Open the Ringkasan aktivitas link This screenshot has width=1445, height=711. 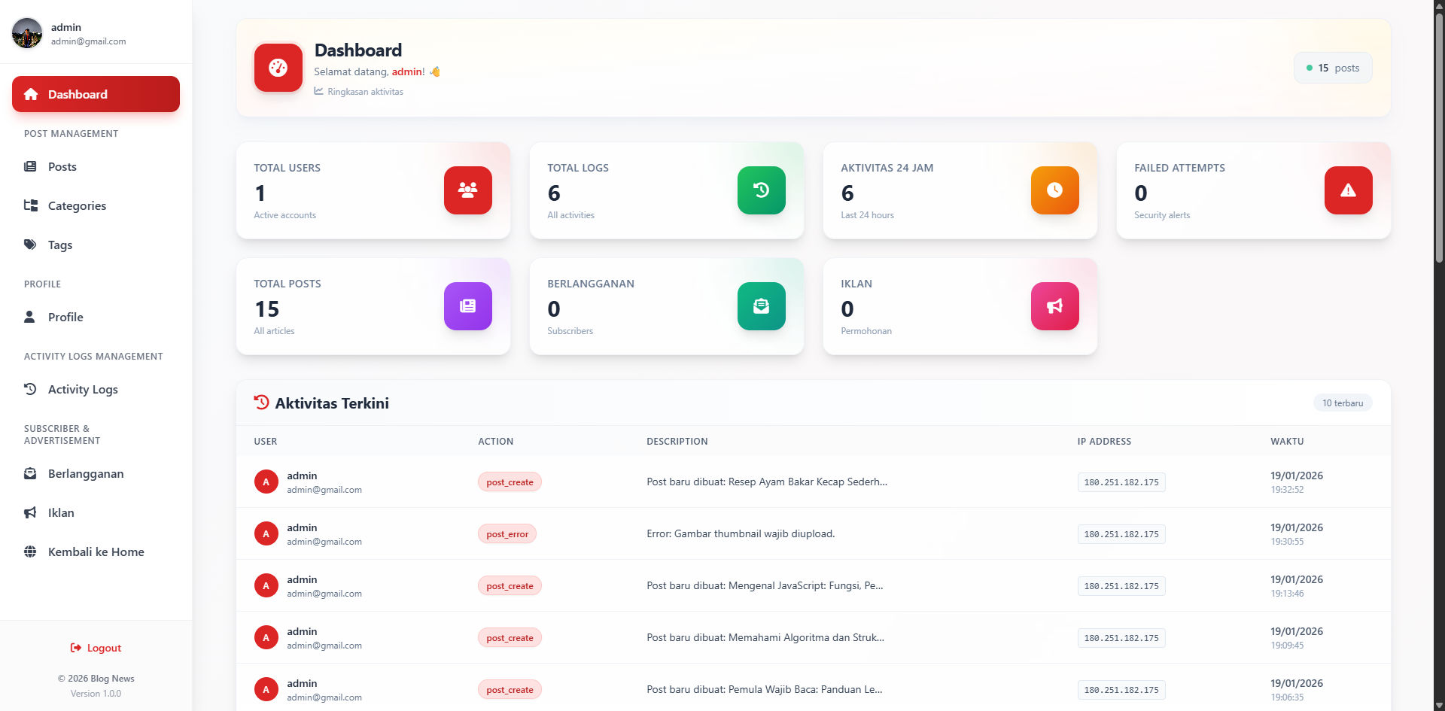pos(359,92)
